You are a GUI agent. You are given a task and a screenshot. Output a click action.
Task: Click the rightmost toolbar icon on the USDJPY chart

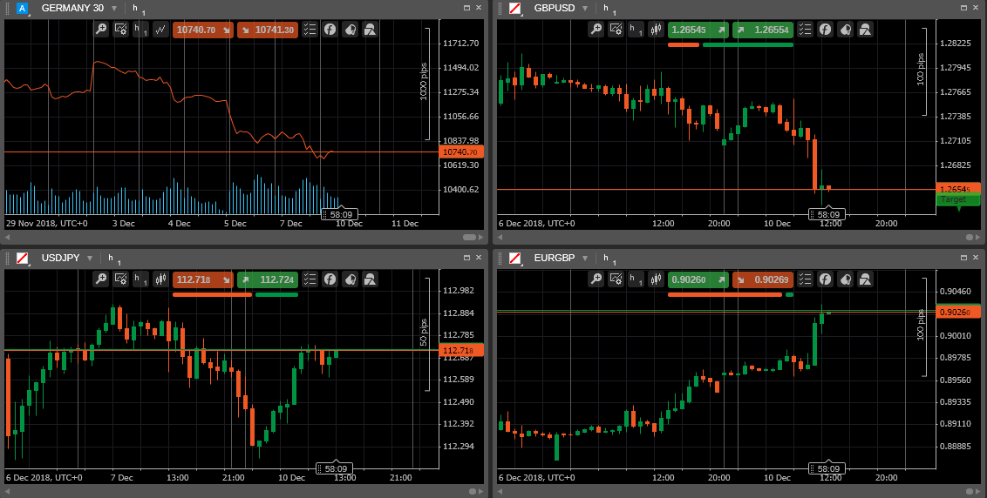click(371, 279)
